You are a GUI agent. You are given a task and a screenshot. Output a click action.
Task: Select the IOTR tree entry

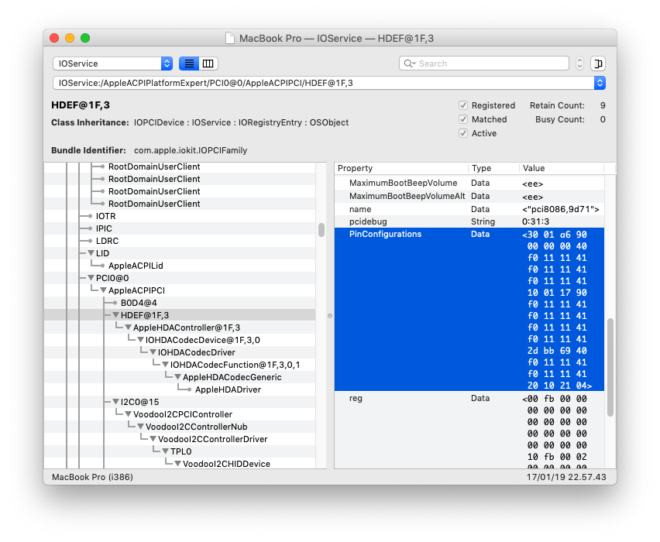point(105,216)
